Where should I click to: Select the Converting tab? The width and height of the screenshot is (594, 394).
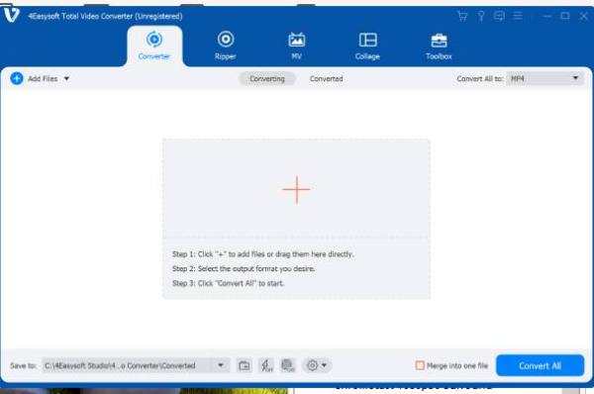(x=267, y=79)
